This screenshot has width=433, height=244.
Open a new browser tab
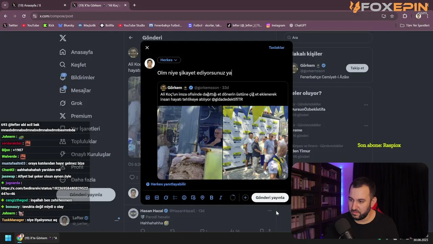coord(134,5)
